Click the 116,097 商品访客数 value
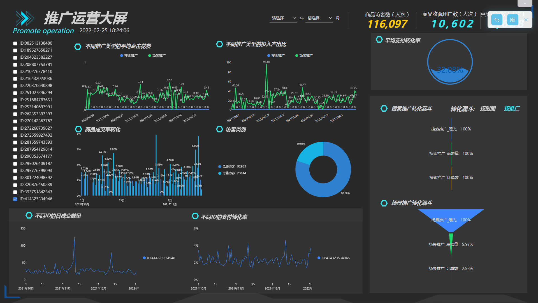The height and width of the screenshot is (303, 538). click(387, 24)
